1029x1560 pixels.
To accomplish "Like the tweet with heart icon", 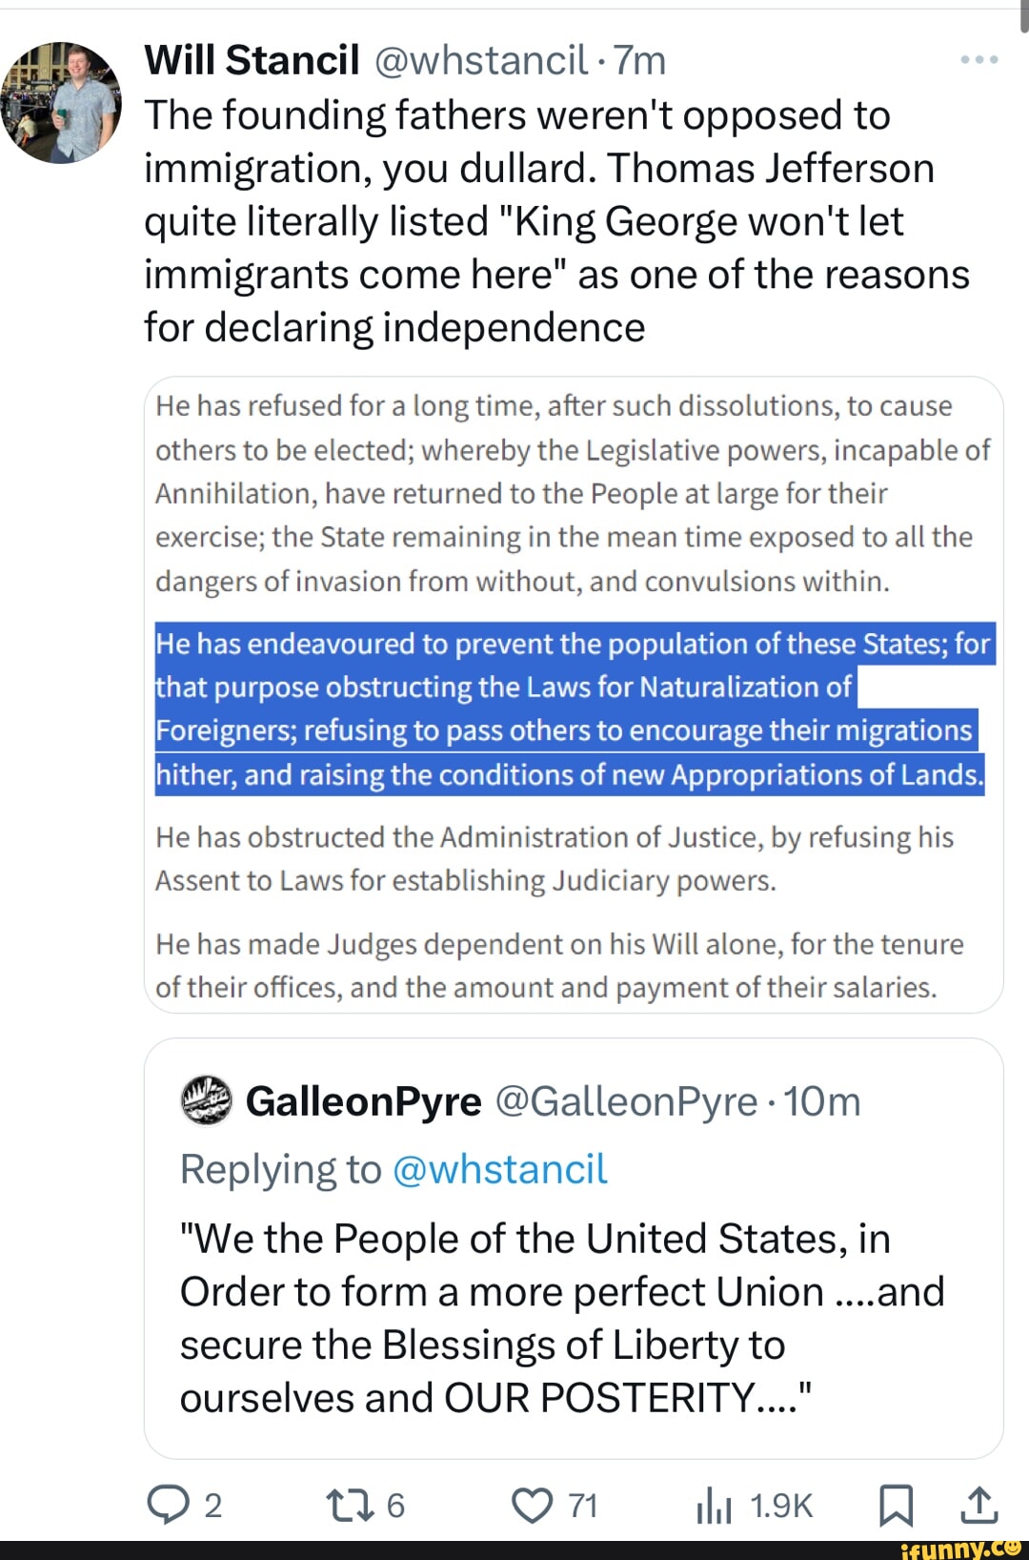I will coord(532,1505).
